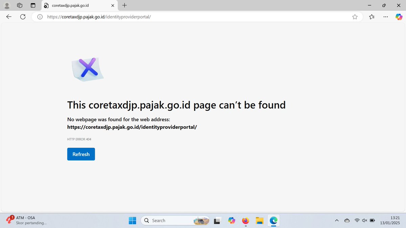Check the battery status icon

(x=373, y=221)
